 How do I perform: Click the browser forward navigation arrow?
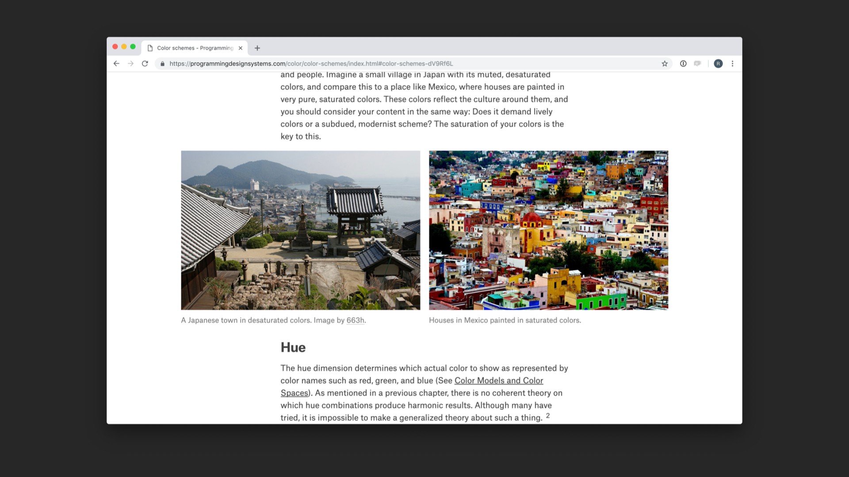coord(130,64)
